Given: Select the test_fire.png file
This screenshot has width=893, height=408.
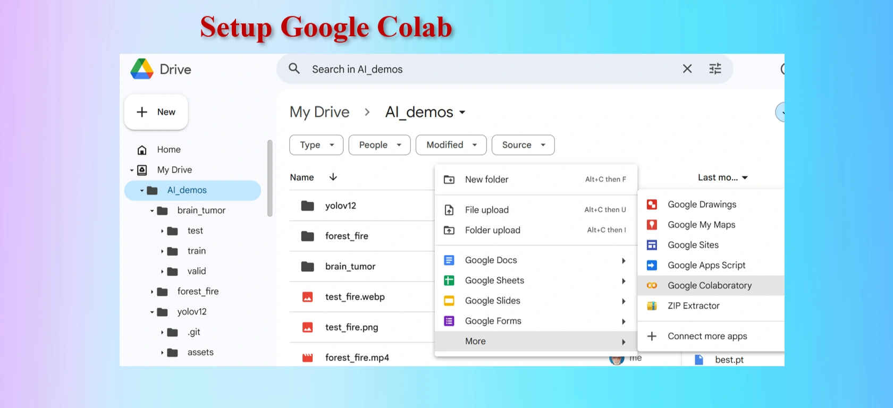Looking at the screenshot, I should 352,327.
